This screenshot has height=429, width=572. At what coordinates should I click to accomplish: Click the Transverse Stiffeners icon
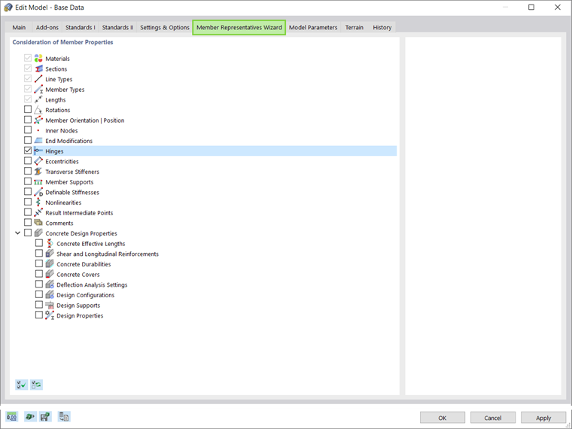[38, 172]
